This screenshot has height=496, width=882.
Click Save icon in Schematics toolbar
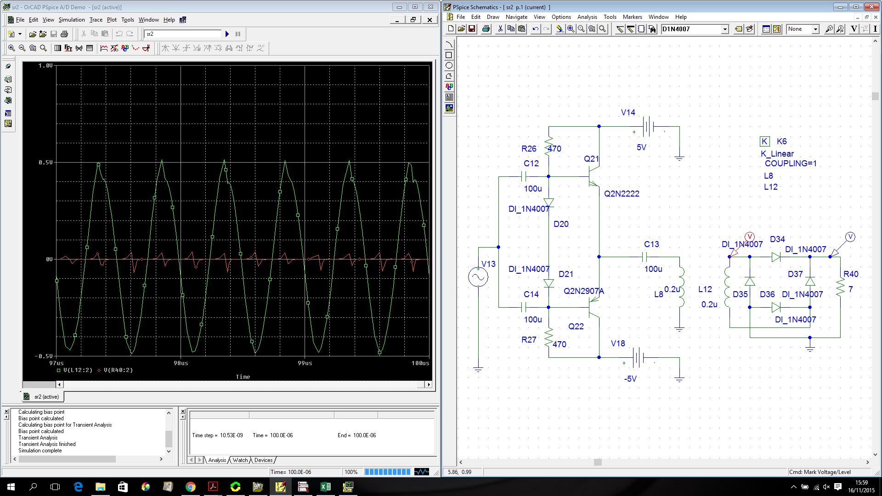point(472,29)
